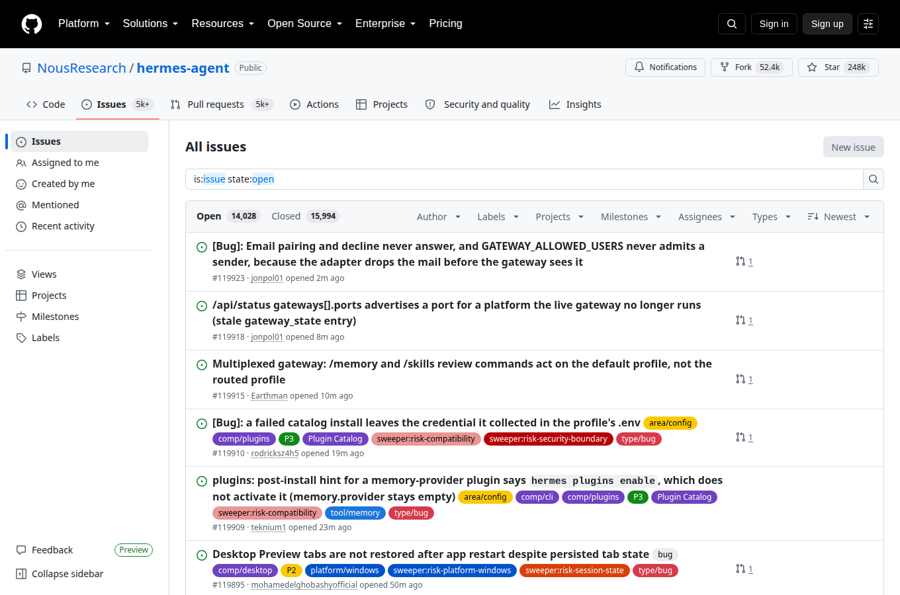Expand the Open Source menu

(305, 24)
